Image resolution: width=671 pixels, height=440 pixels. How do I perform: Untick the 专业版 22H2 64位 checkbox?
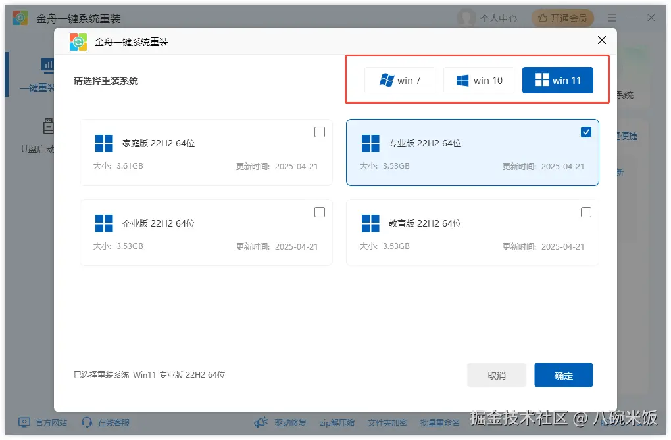pyautogui.click(x=586, y=132)
